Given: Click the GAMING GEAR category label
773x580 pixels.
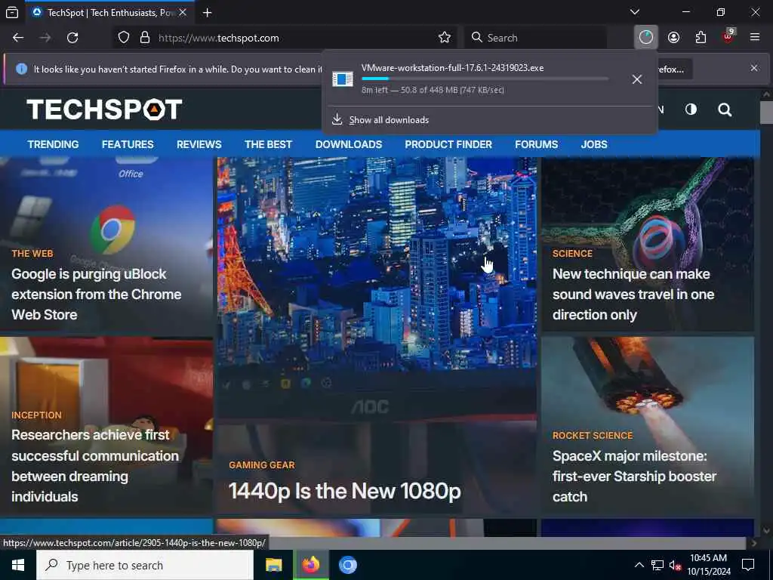Looking at the screenshot, I should pos(262,465).
